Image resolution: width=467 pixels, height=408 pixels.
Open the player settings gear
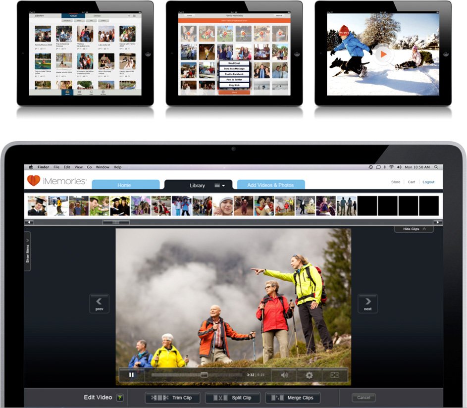click(309, 375)
